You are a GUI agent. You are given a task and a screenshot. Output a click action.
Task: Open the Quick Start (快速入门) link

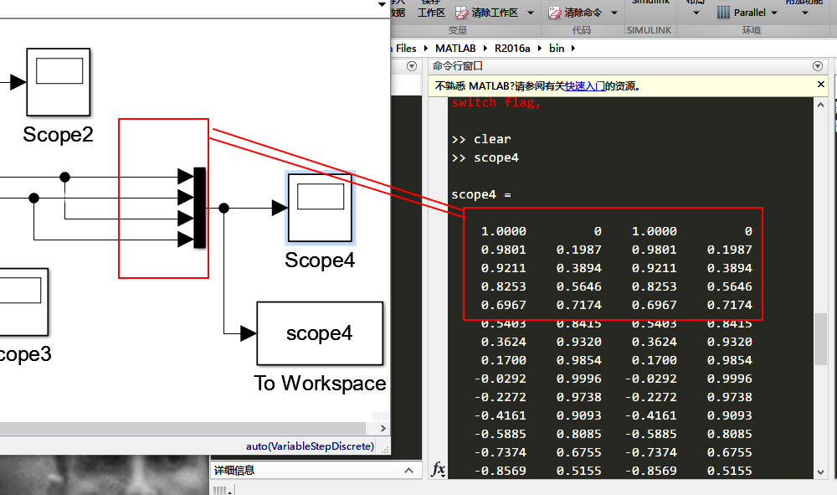(x=585, y=86)
